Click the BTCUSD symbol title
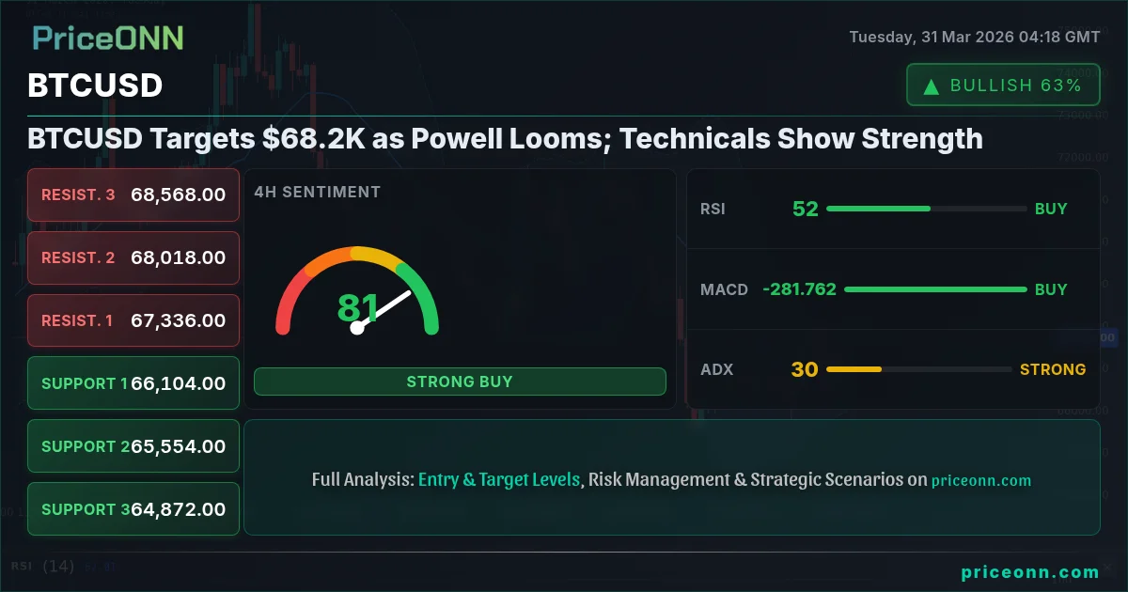This screenshot has height=592, width=1128. (95, 86)
